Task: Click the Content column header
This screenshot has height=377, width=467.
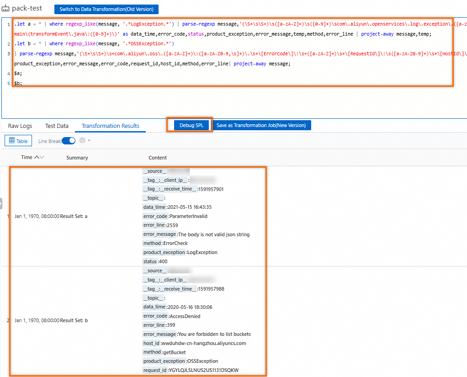Action: (x=158, y=158)
